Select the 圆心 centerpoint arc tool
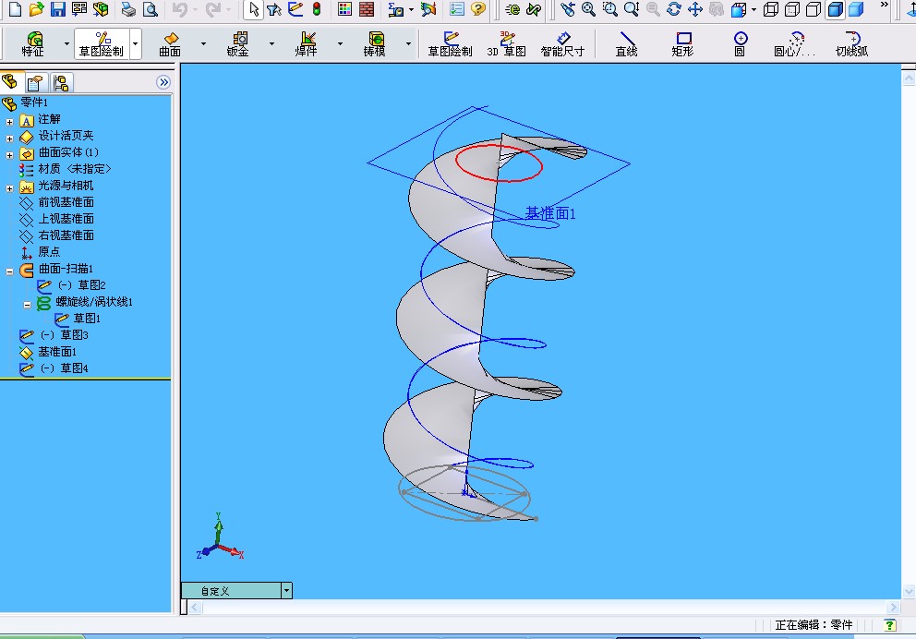 (x=794, y=43)
